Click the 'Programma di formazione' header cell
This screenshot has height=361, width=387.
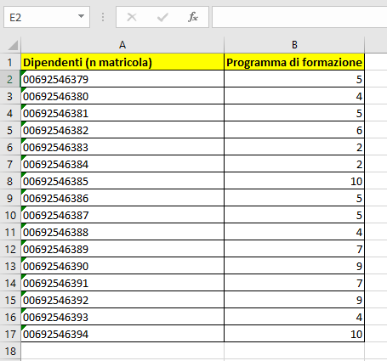pyautogui.click(x=294, y=62)
